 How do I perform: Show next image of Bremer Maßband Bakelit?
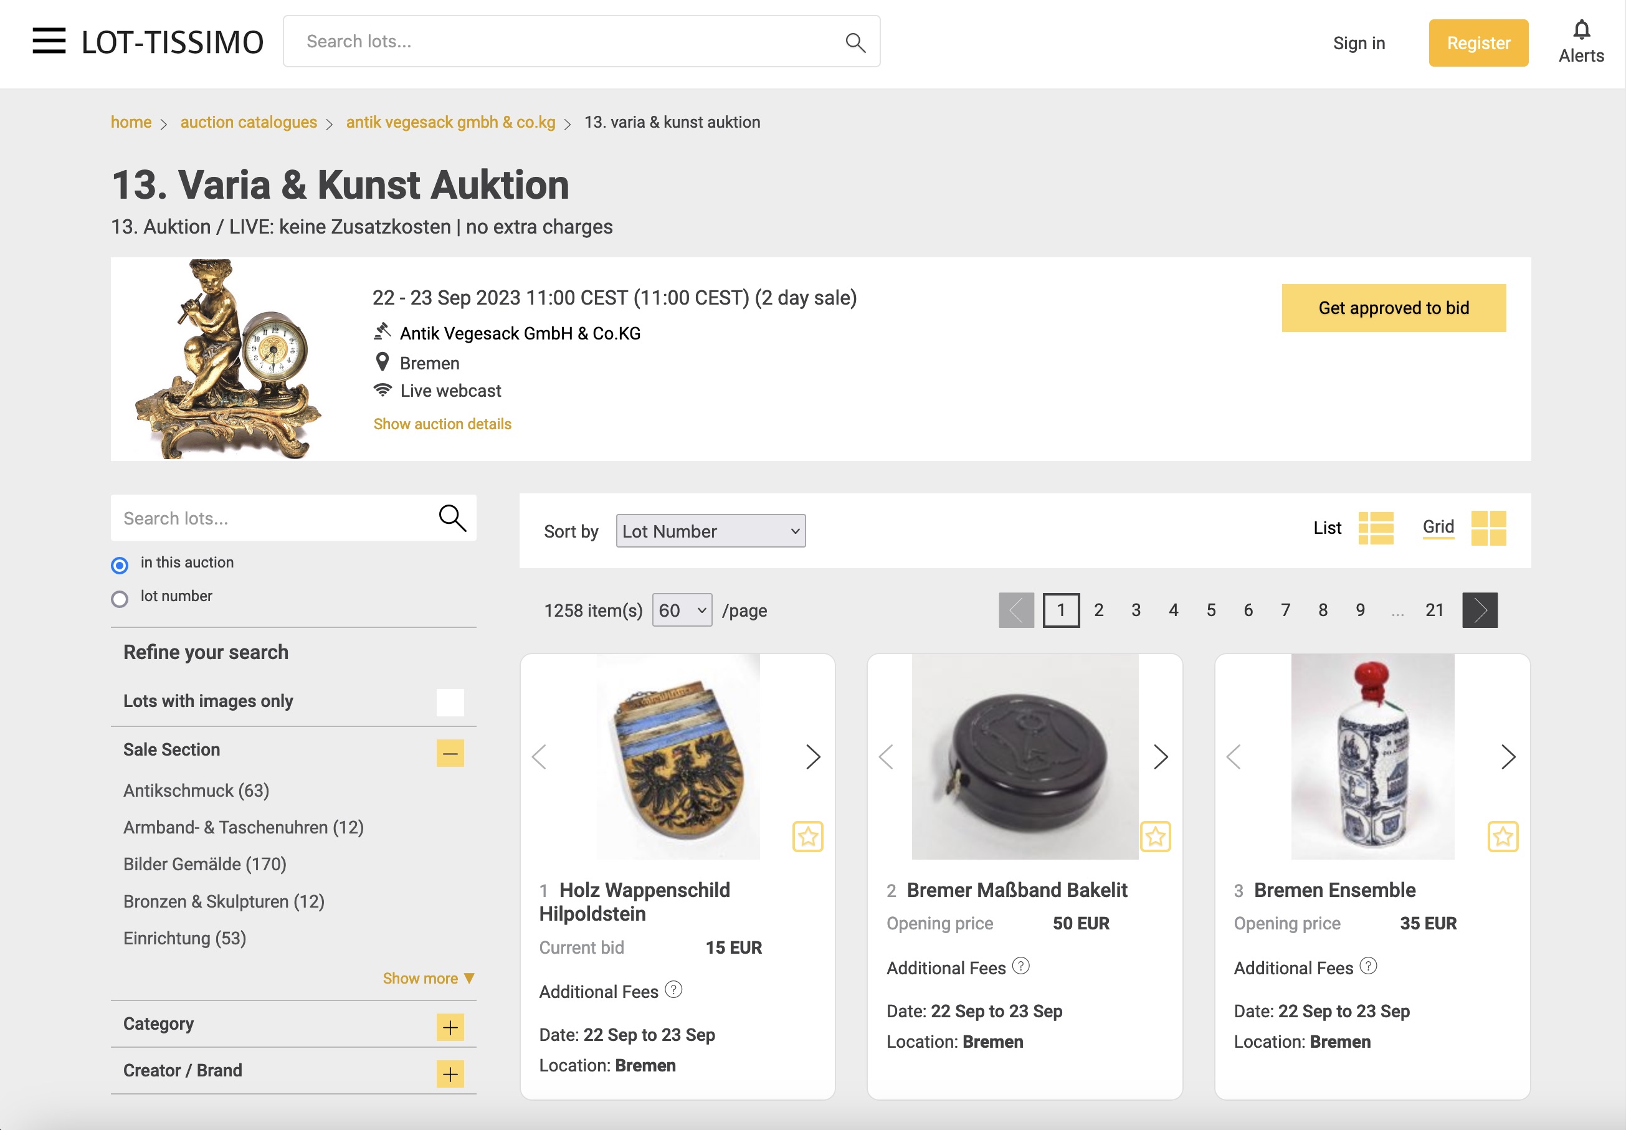[1160, 756]
